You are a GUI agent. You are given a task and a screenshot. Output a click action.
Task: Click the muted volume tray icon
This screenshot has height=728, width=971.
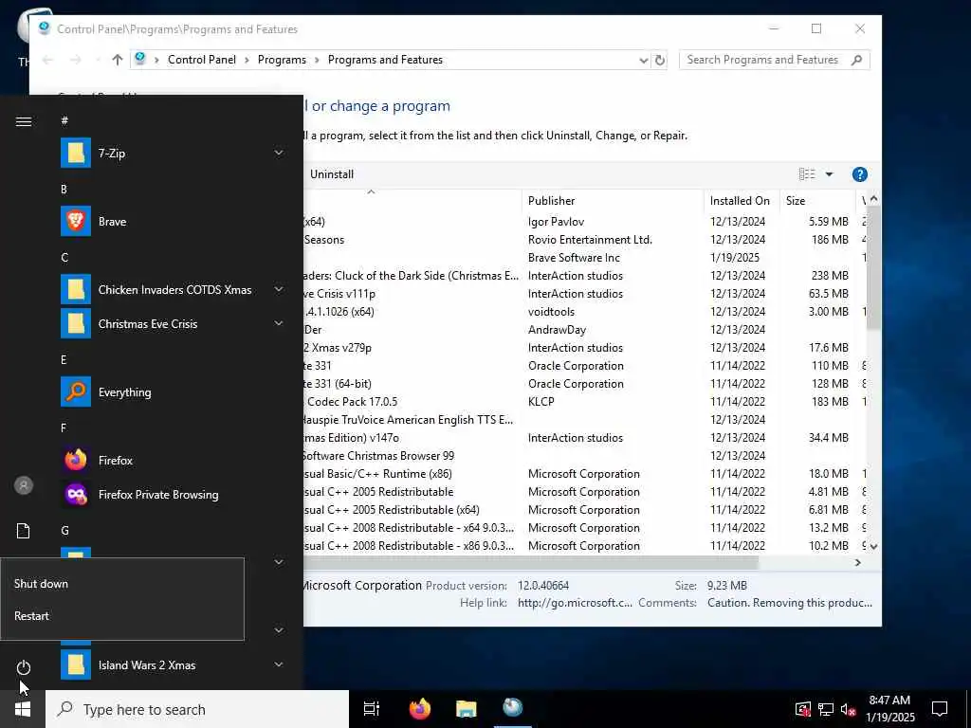(x=848, y=709)
